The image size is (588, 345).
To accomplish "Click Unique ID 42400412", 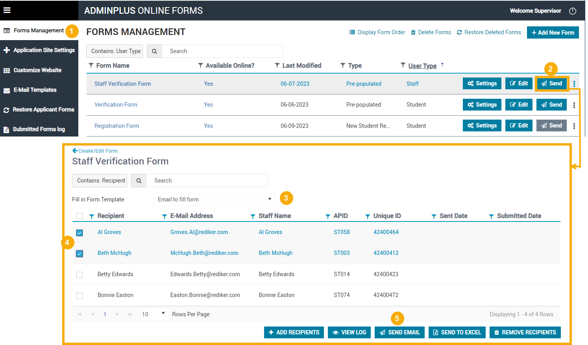I will coord(386,253).
